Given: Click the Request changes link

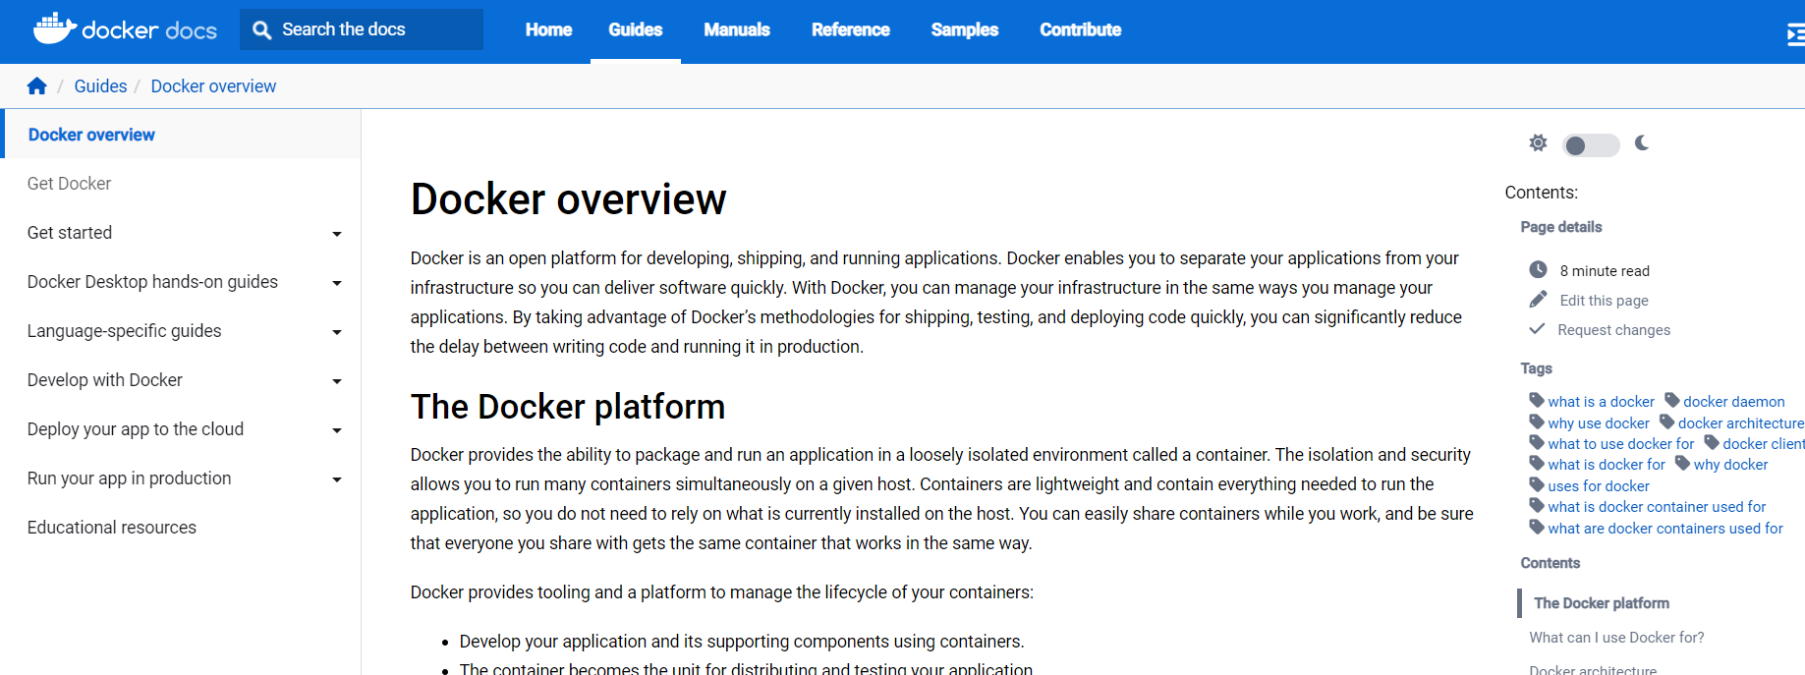Looking at the screenshot, I should (x=1614, y=330).
